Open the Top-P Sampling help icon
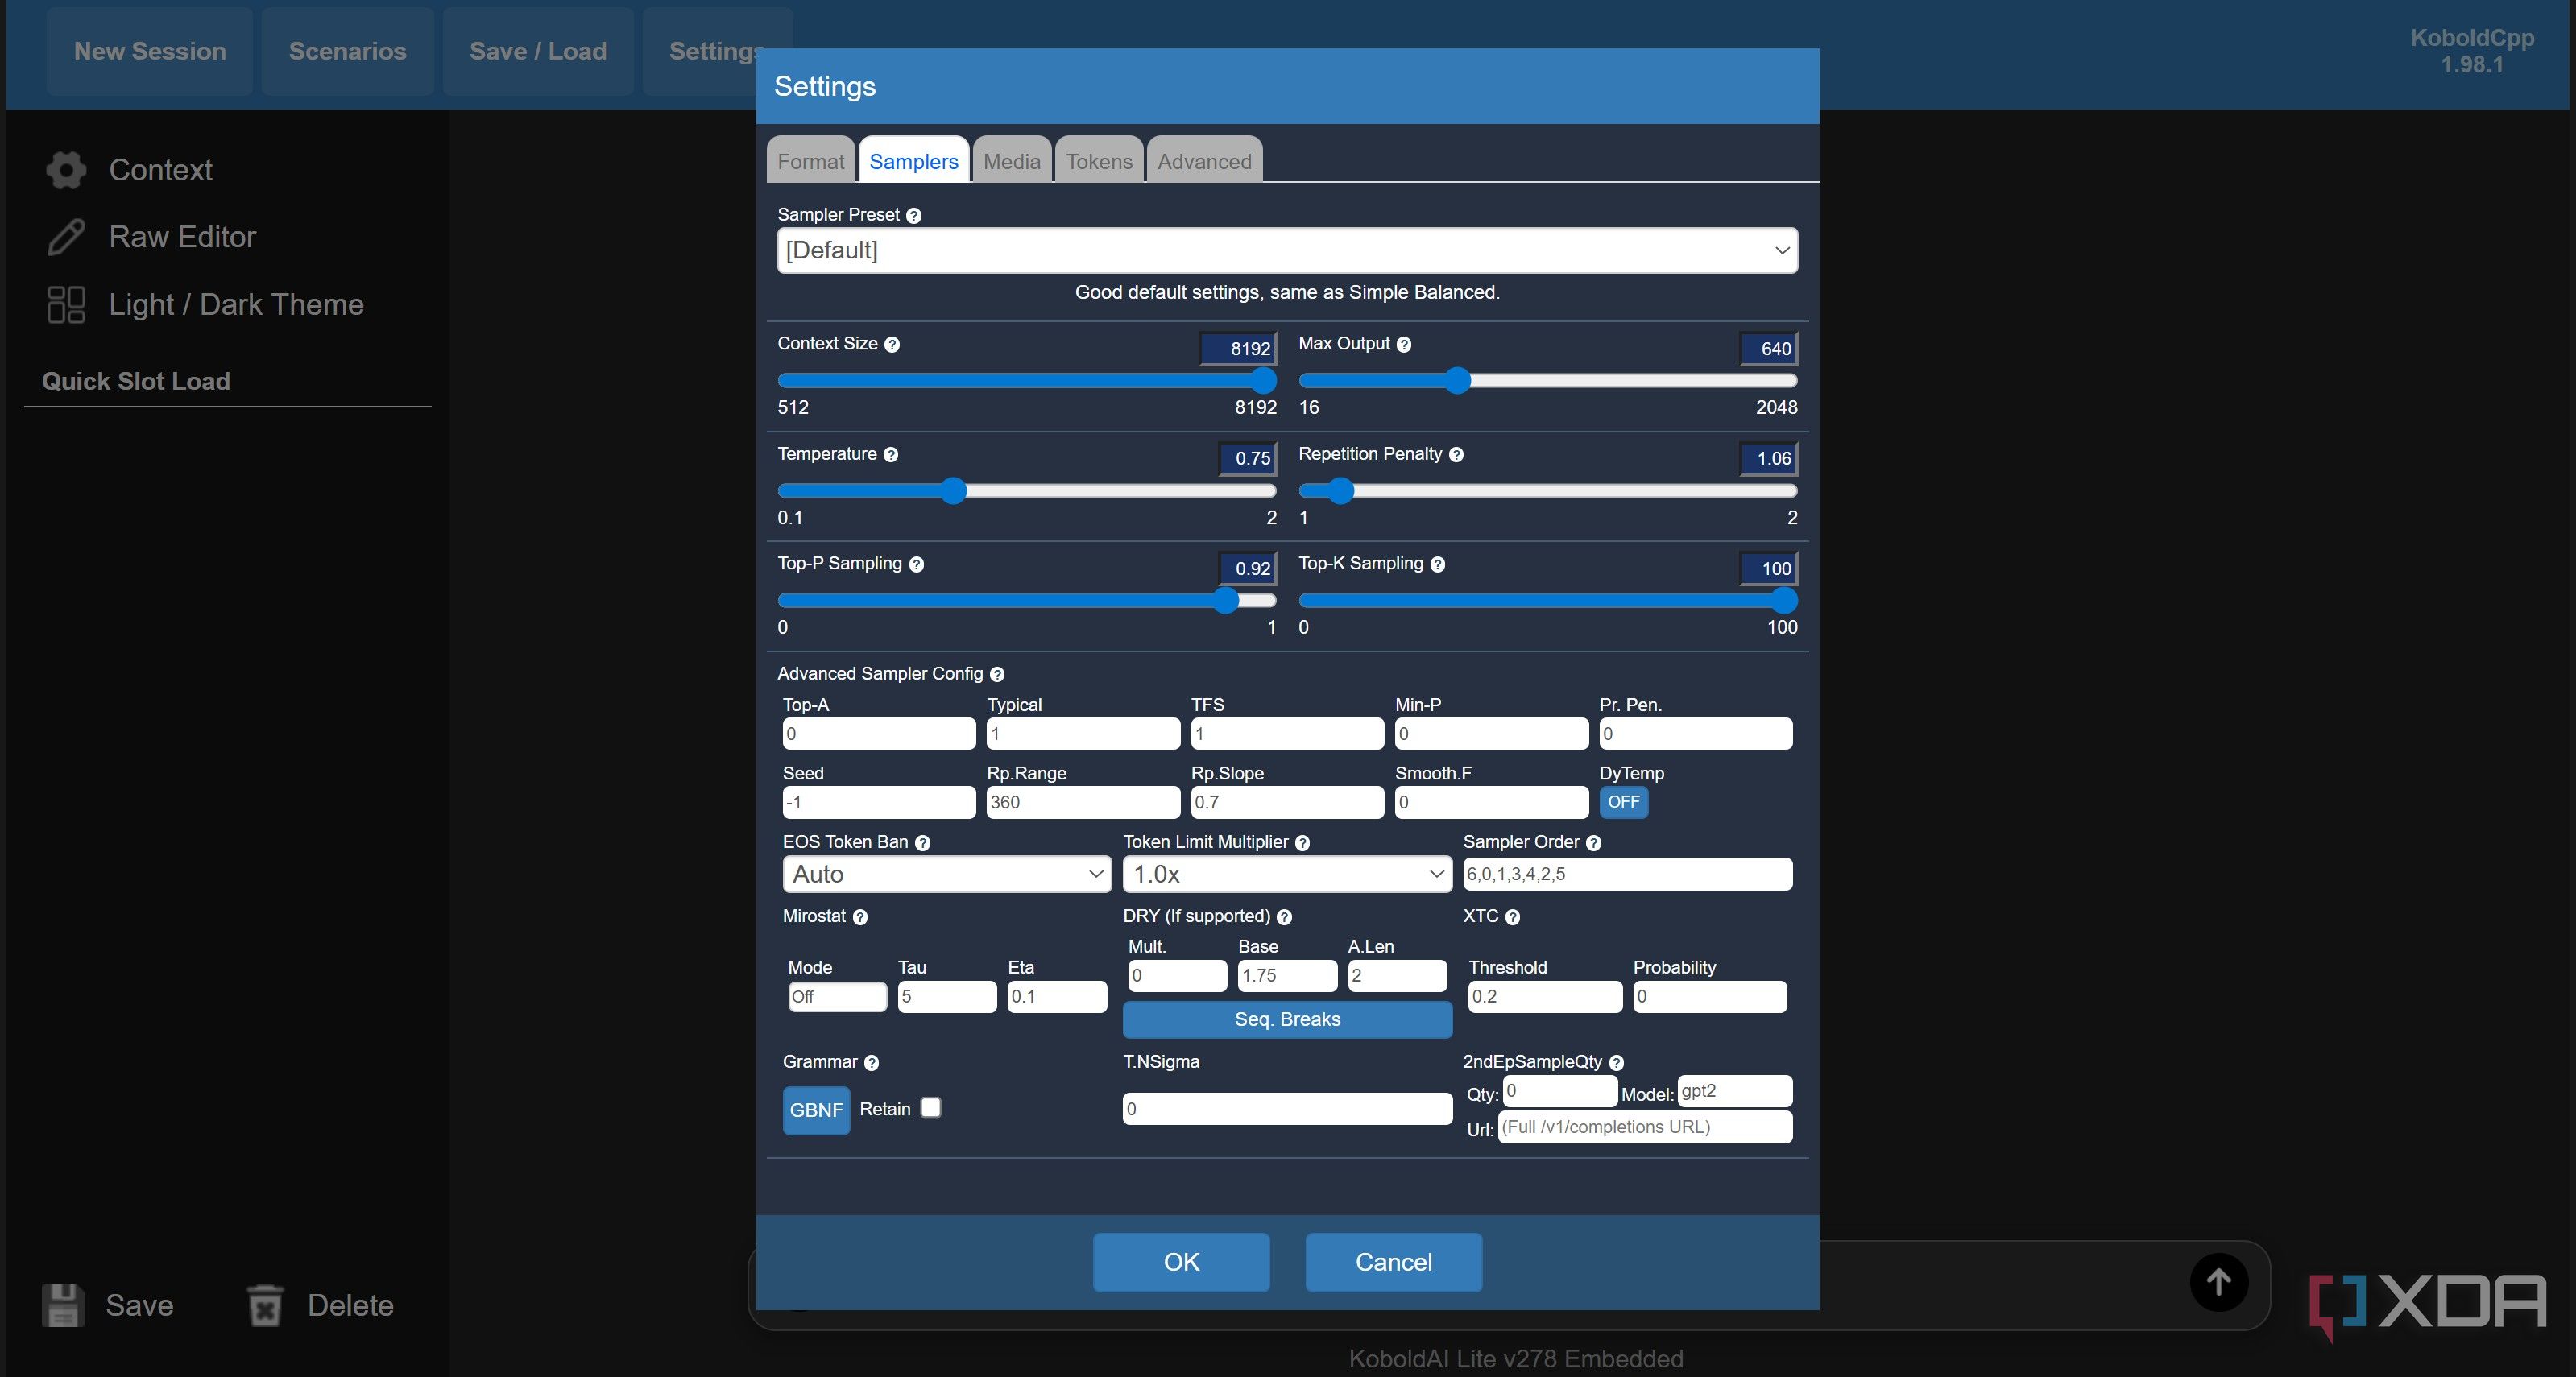The width and height of the screenshot is (2576, 1377). pyautogui.click(x=916, y=564)
